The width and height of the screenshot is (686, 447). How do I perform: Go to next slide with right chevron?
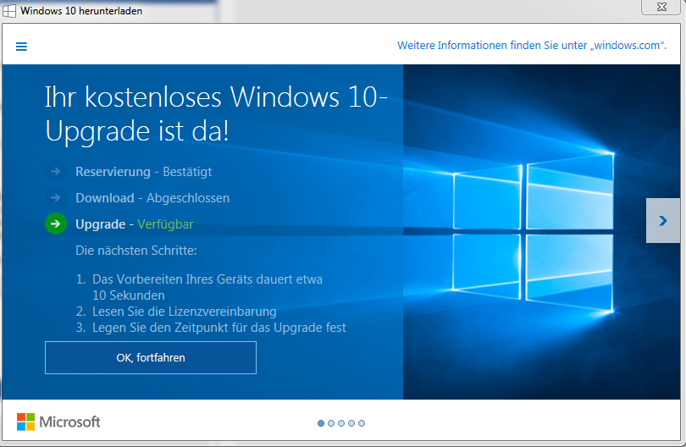(x=663, y=220)
